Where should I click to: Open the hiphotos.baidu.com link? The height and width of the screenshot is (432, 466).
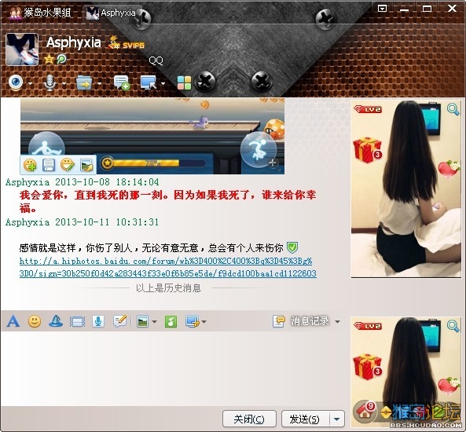click(x=168, y=267)
